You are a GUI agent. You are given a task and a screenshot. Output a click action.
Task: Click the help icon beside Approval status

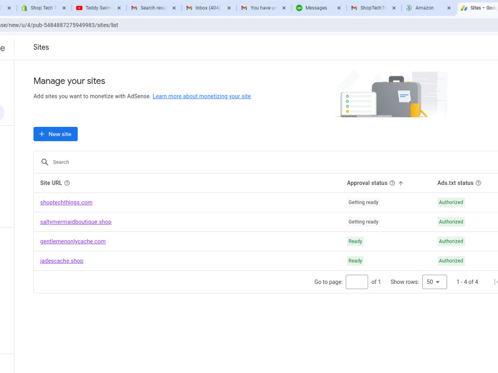(x=392, y=183)
